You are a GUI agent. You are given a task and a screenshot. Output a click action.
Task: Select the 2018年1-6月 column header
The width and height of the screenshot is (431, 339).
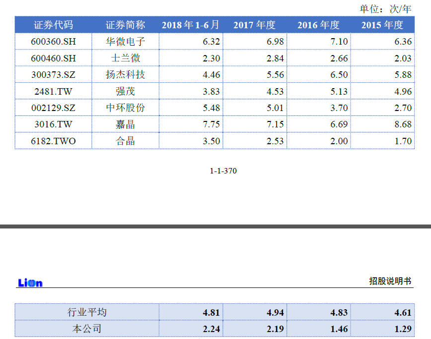pyautogui.click(x=190, y=25)
